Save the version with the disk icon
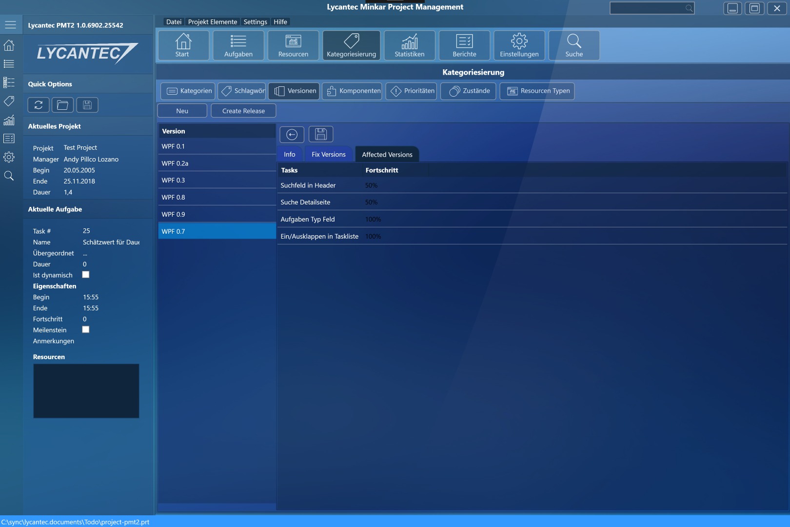The width and height of the screenshot is (790, 527). click(x=321, y=134)
